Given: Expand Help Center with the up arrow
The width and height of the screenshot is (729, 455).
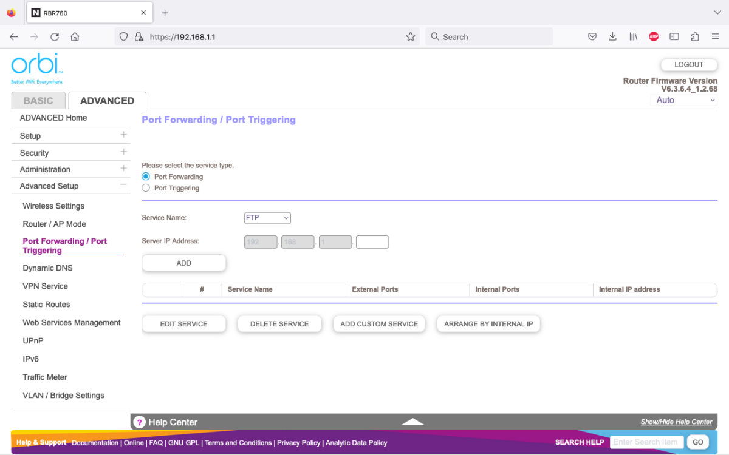Looking at the screenshot, I should tap(412, 421).
